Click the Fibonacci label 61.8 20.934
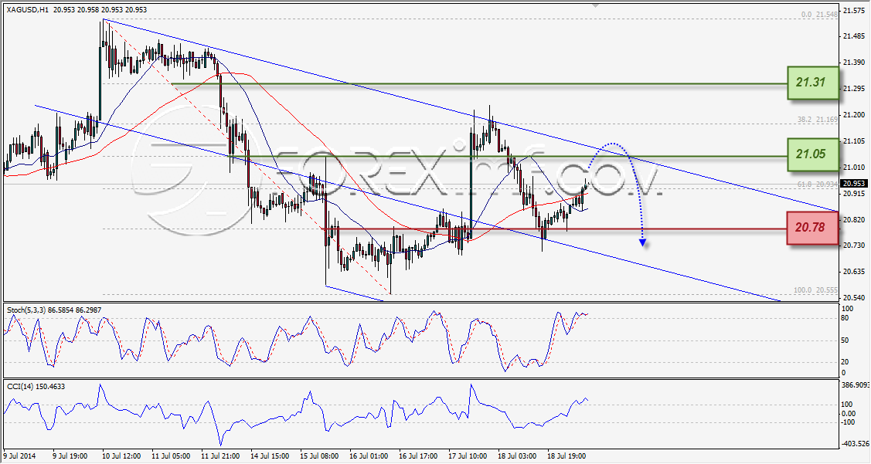The width and height of the screenshot is (871, 464). point(817,183)
